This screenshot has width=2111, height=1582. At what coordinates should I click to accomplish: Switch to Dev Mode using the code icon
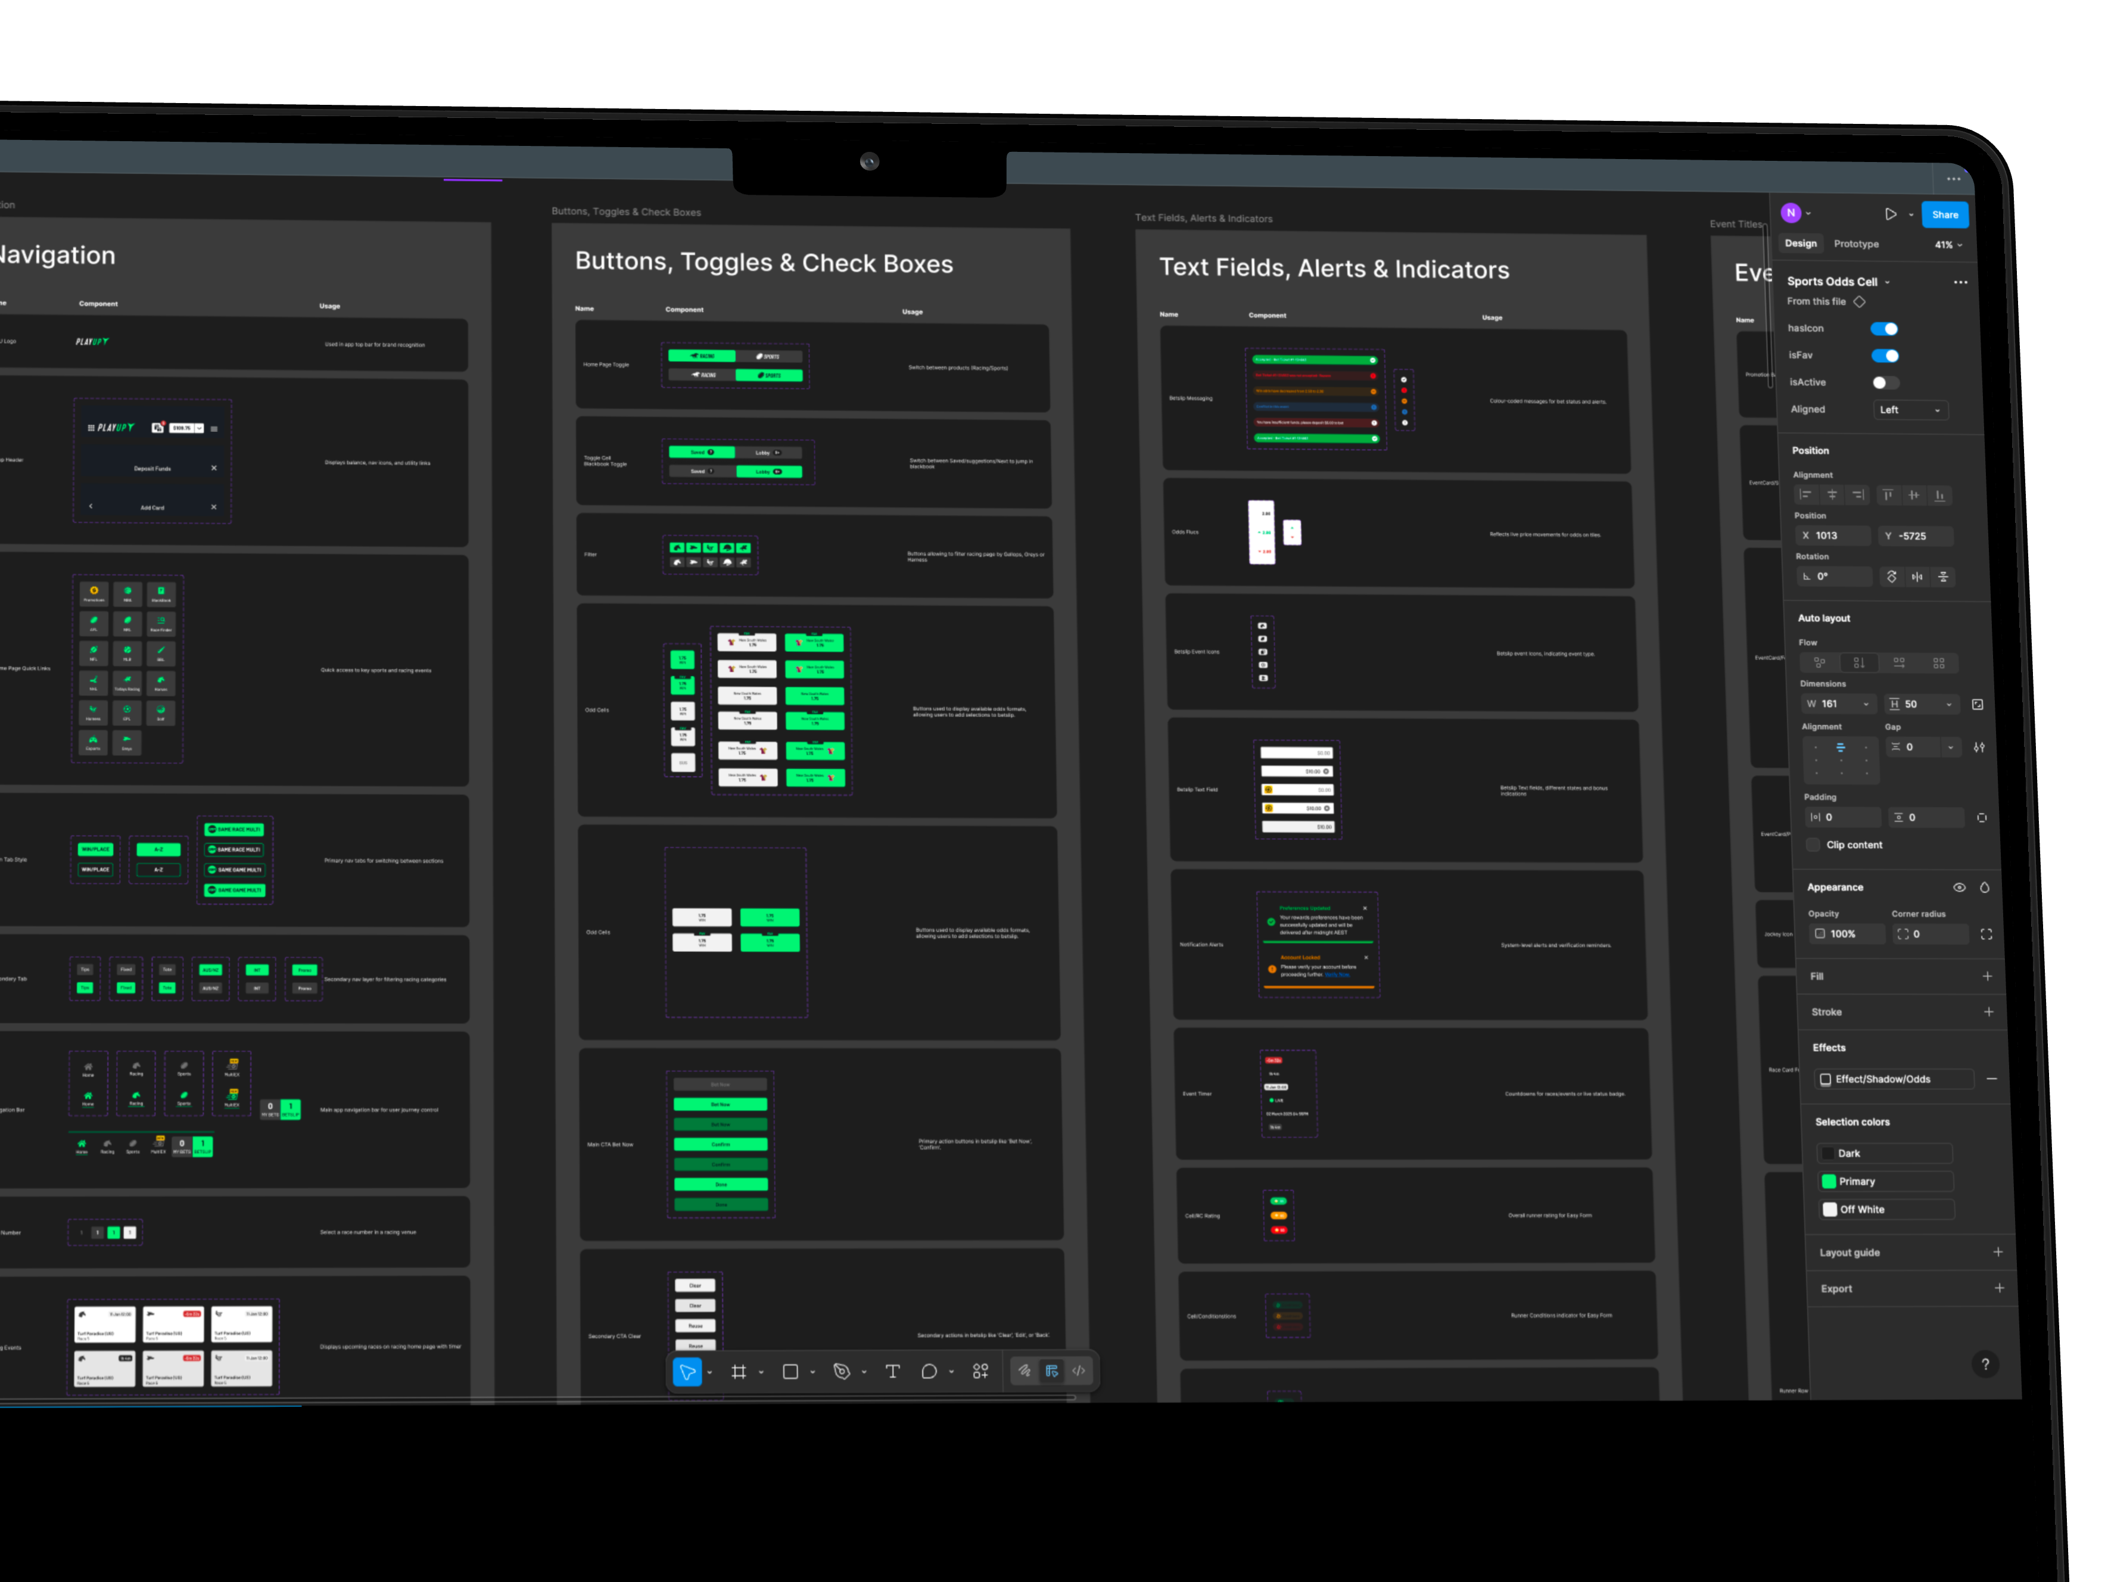point(1079,1371)
